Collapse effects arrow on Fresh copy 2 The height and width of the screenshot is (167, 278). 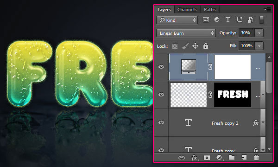coord(263,122)
